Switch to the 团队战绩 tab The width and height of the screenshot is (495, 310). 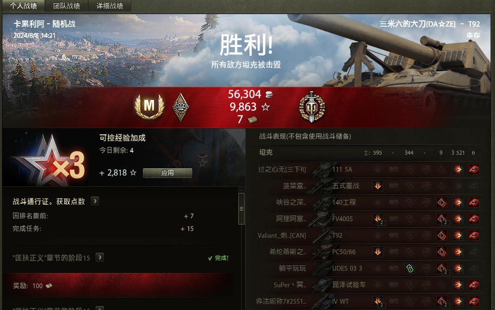66,6
